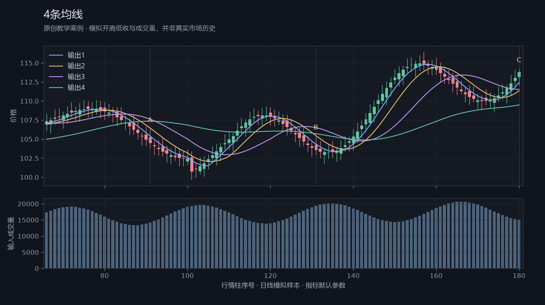
Task: Click x-axis tick label 120
Action: point(270,275)
